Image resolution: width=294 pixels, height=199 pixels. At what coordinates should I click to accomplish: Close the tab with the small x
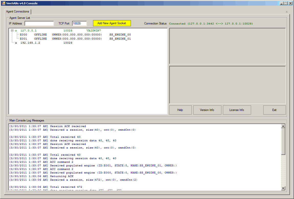tap(287, 12)
